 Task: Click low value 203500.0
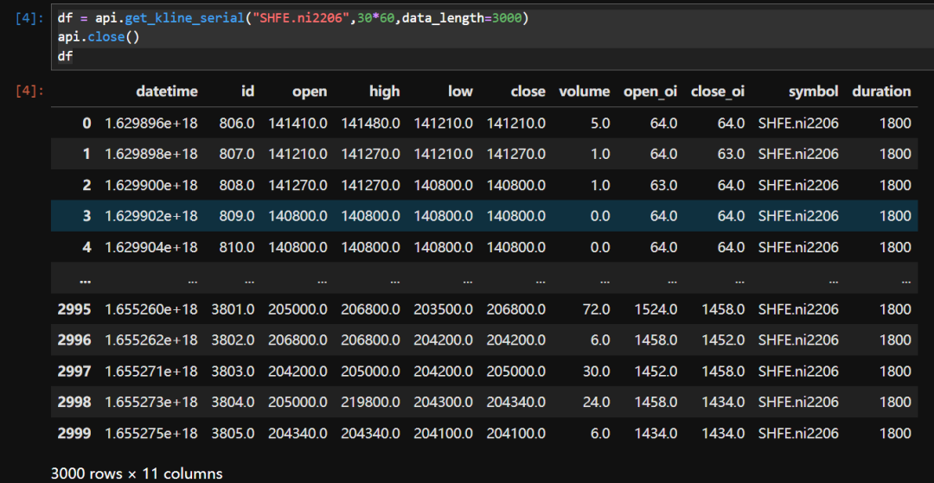click(x=444, y=309)
